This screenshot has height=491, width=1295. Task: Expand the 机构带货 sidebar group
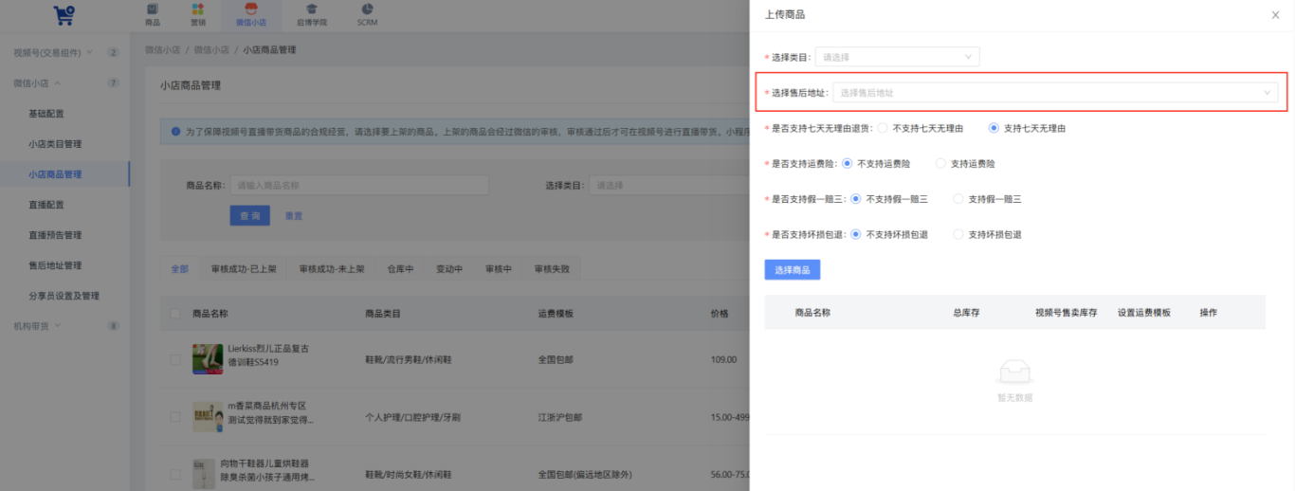38,325
